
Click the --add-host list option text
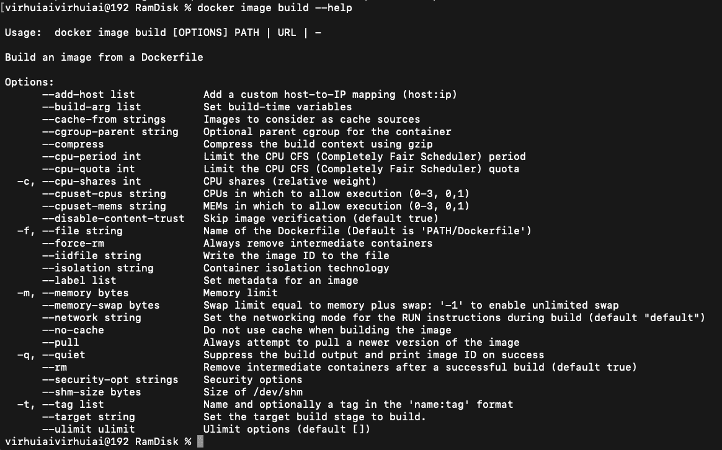click(x=89, y=94)
